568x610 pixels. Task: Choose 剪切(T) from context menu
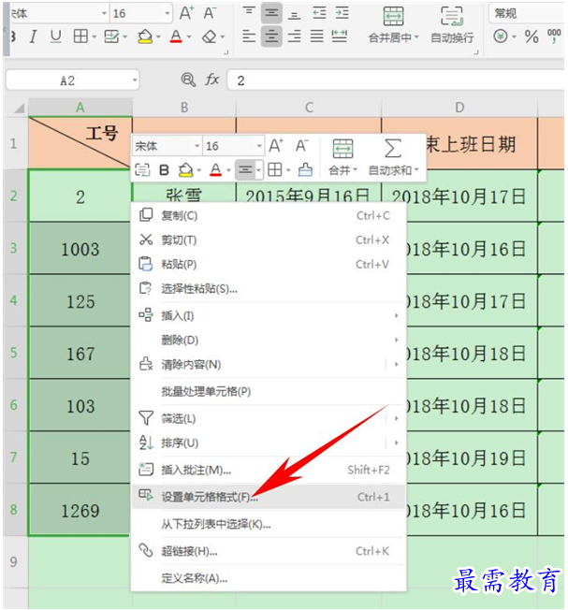[x=269, y=240]
